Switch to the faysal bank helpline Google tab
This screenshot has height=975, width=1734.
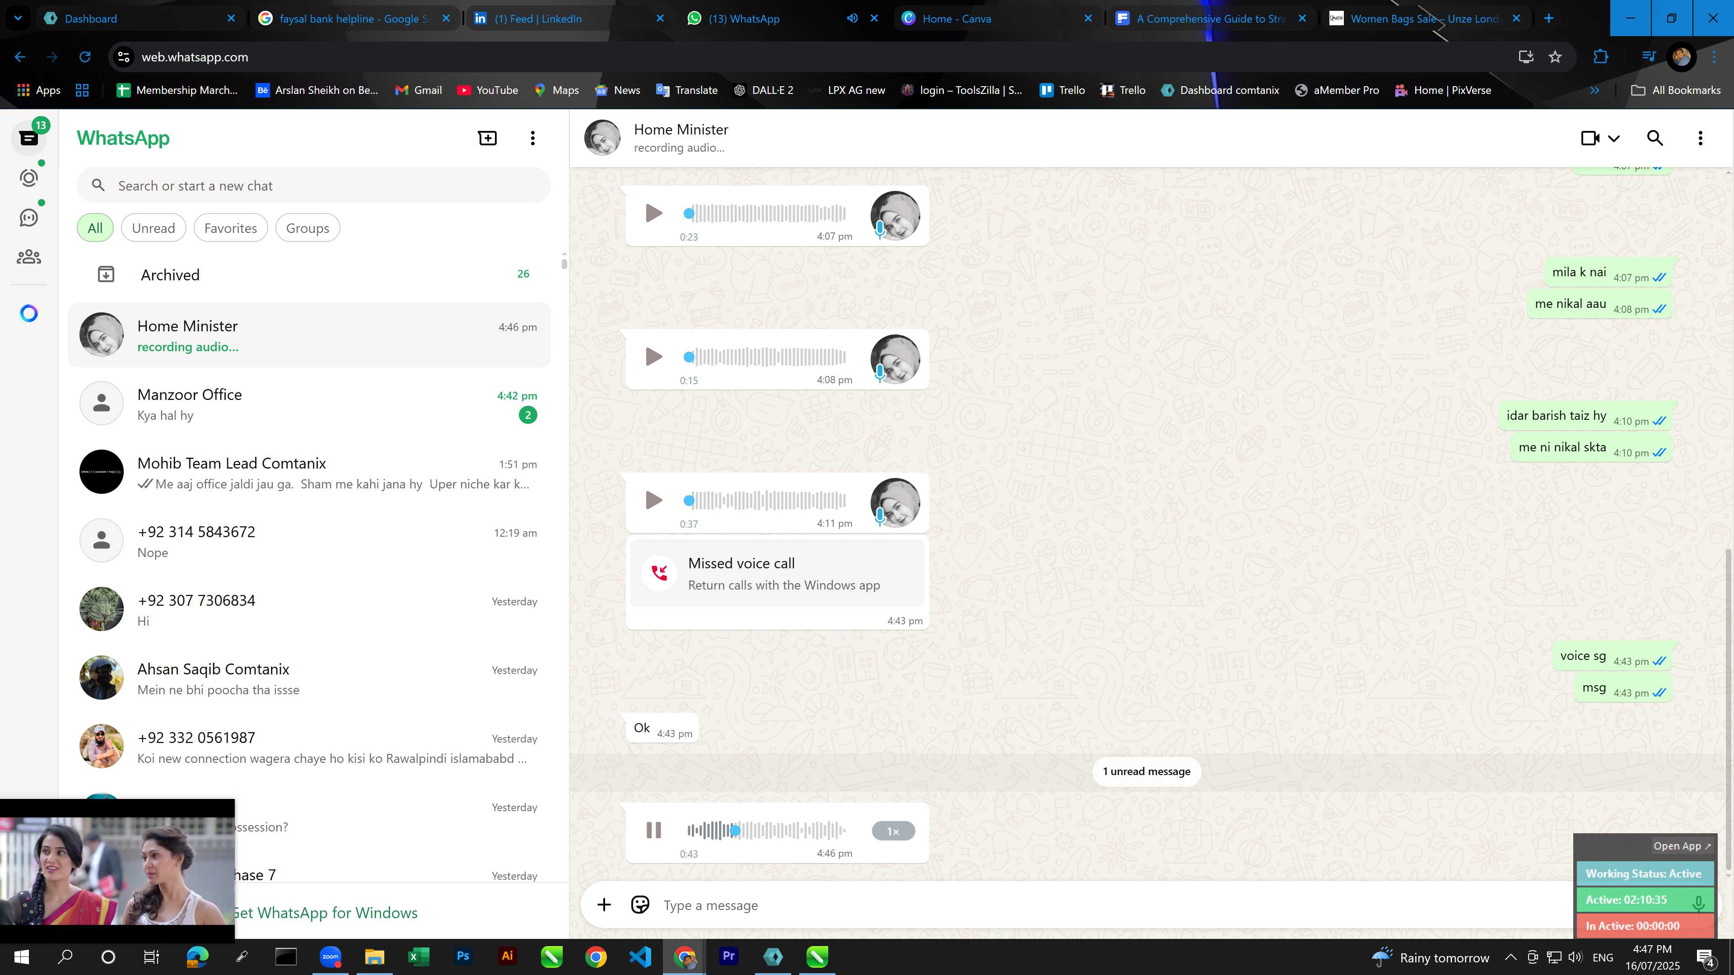pyautogui.click(x=355, y=18)
